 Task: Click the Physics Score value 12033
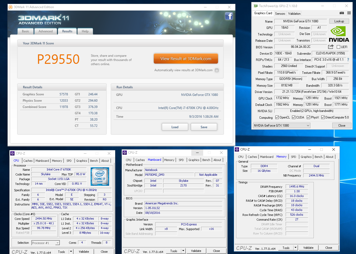pyautogui.click(x=64, y=101)
